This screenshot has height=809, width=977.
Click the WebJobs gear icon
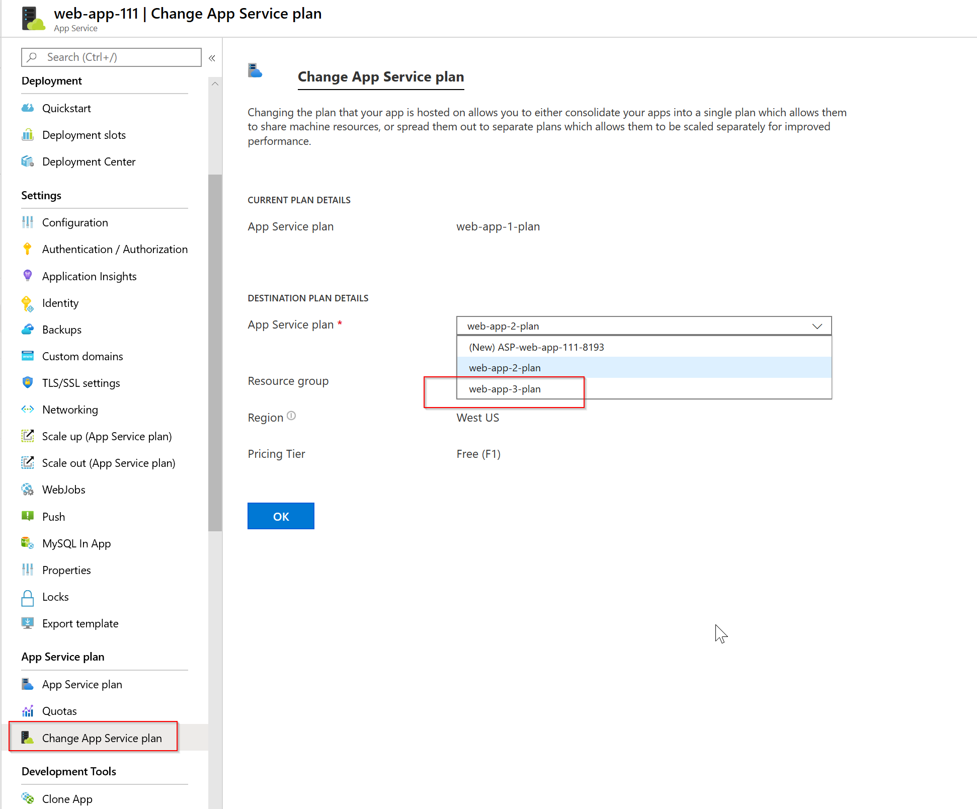28,490
